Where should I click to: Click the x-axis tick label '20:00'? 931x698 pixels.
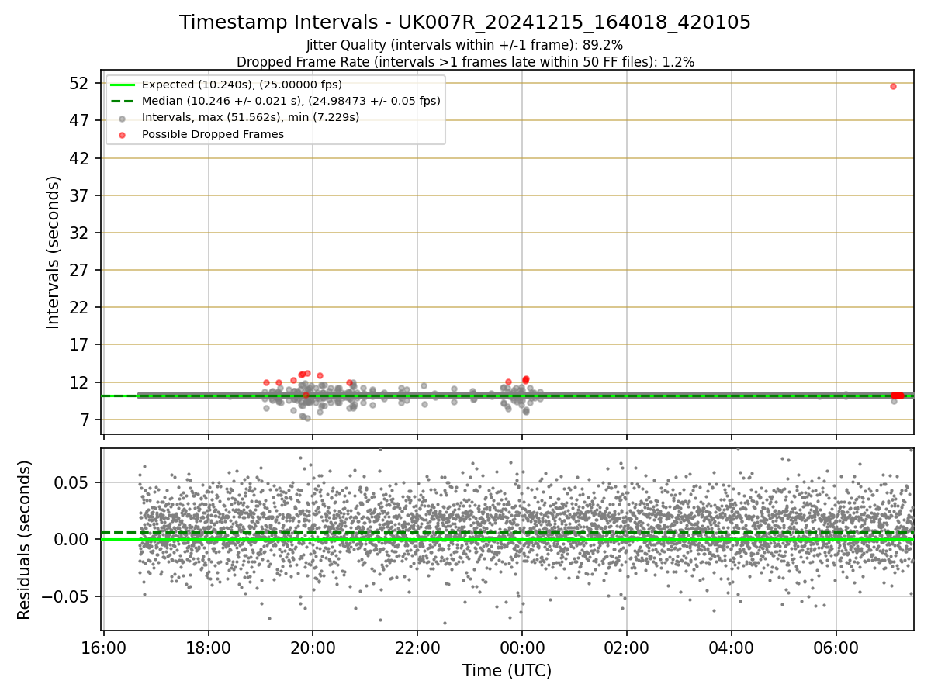point(313,648)
